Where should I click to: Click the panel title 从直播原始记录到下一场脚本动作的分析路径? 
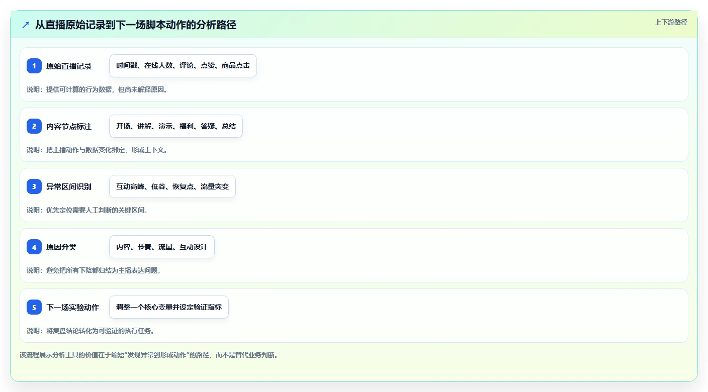[x=136, y=25]
